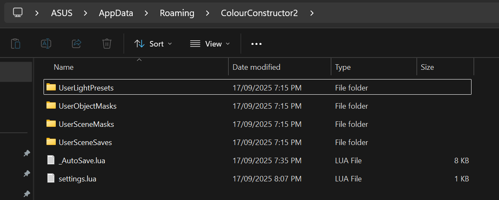Click the Paste clipboard icon

pos(16,44)
